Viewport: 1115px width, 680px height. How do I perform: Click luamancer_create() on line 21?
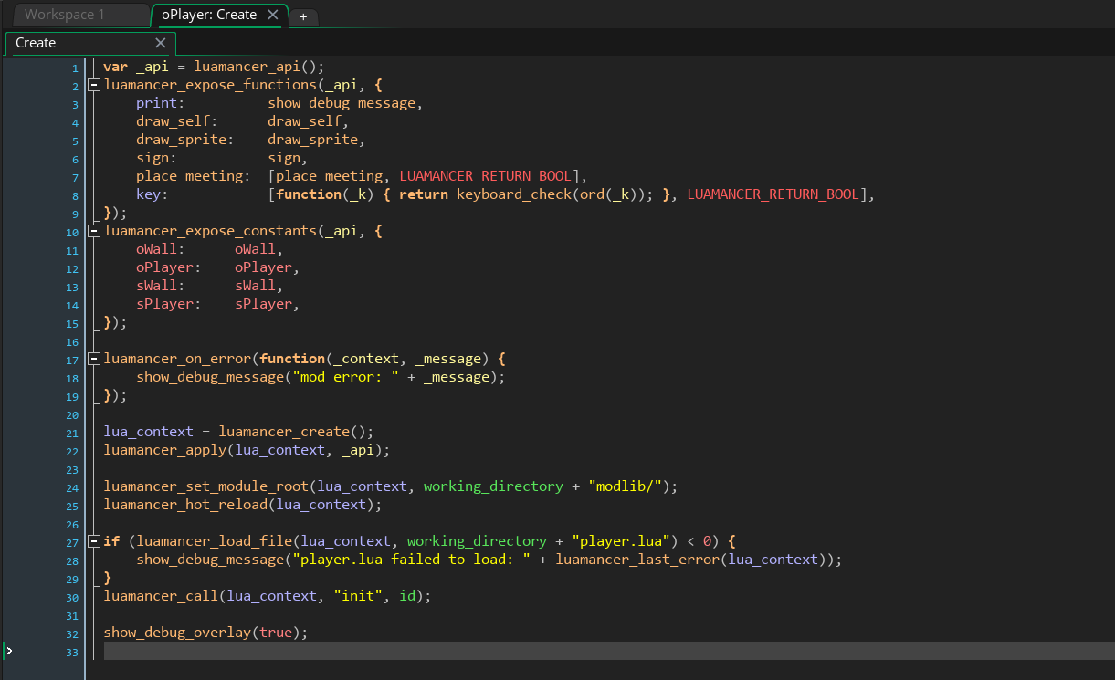pos(292,432)
